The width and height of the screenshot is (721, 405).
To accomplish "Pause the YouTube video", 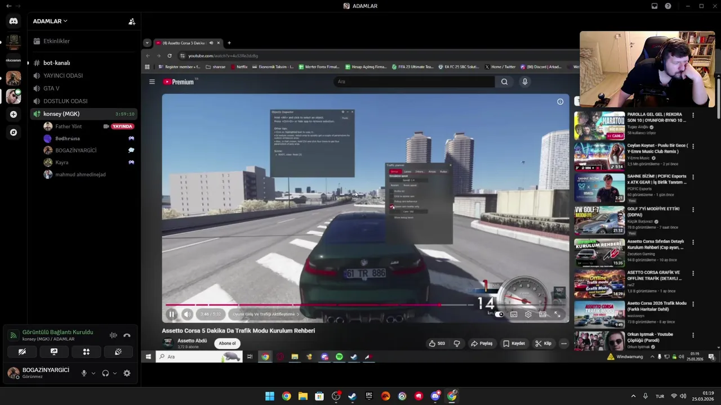I will click(x=171, y=314).
